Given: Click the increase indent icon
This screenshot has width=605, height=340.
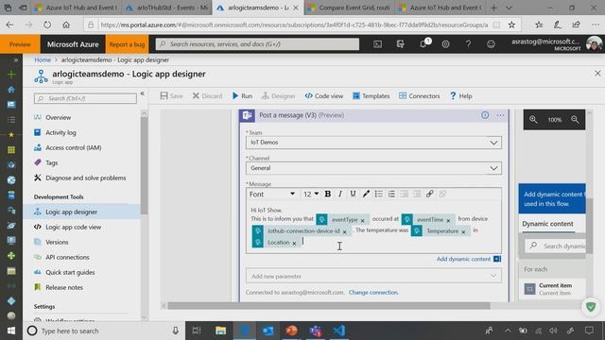Looking at the screenshot, I should tap(417, 194).
